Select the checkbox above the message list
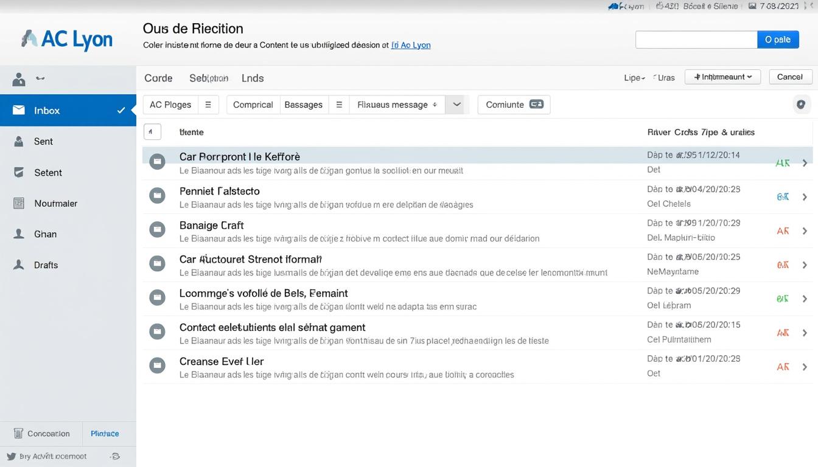This screenshot has height=467, width=818. coord(152,131)
